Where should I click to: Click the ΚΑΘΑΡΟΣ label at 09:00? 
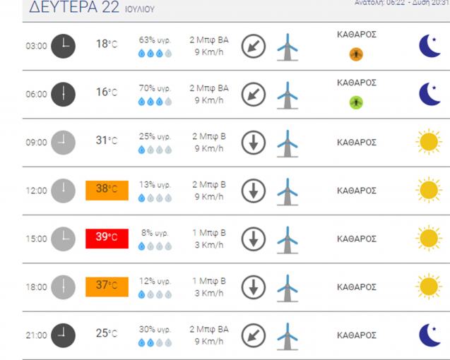coord(357,143)
